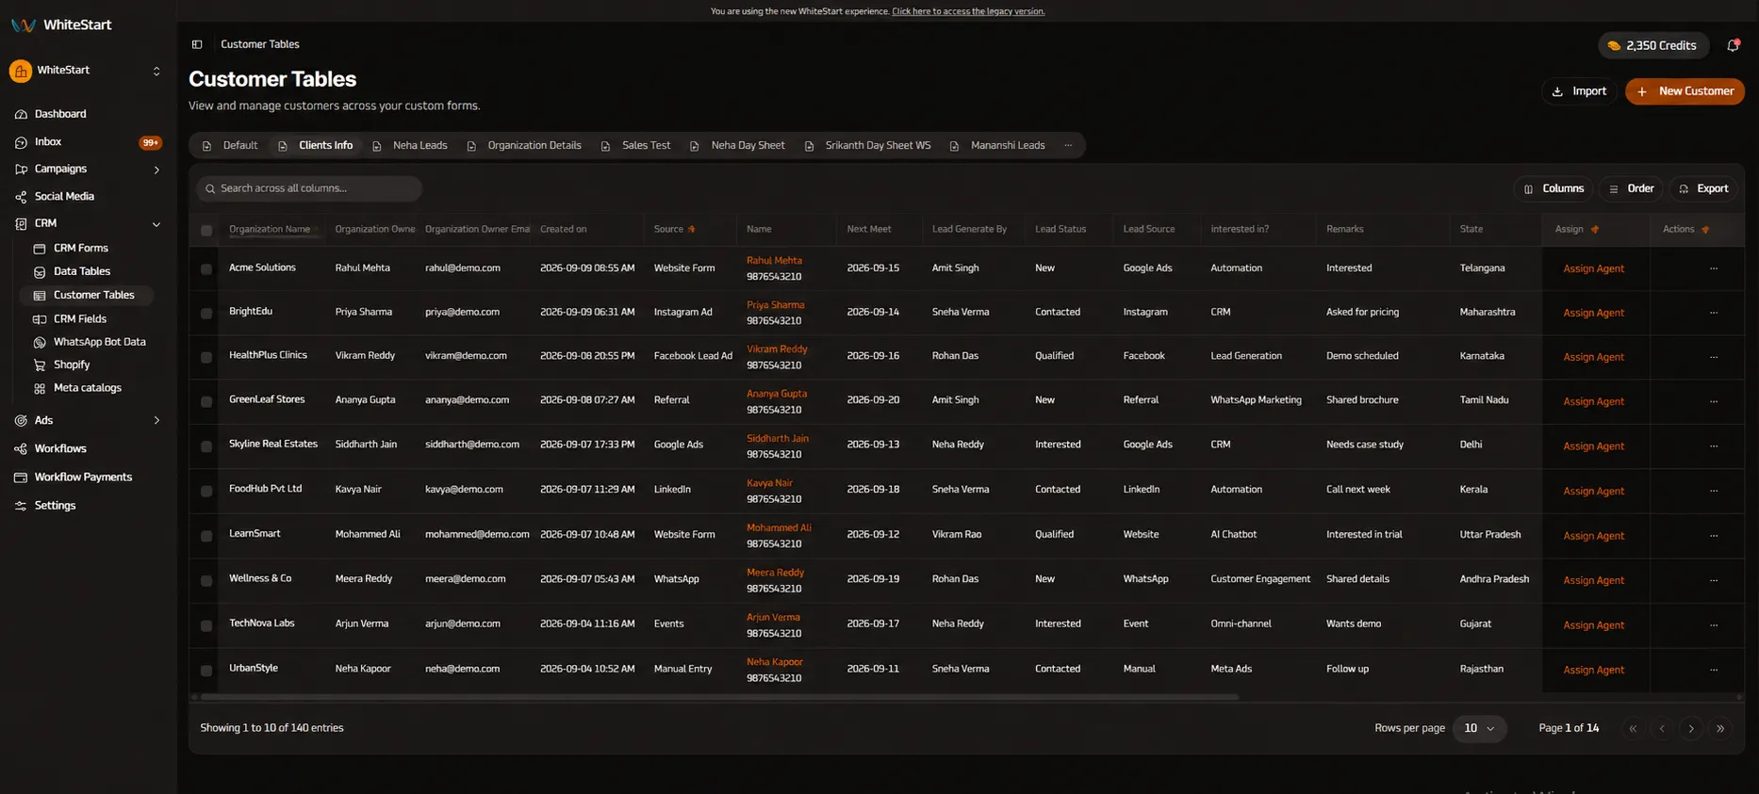Click the Dashboard sidebar icon

[21, 114]
